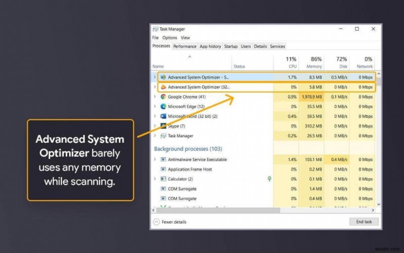Click the Task Manager process row icon
The image size is (404, 253).
tap(163, 136)
